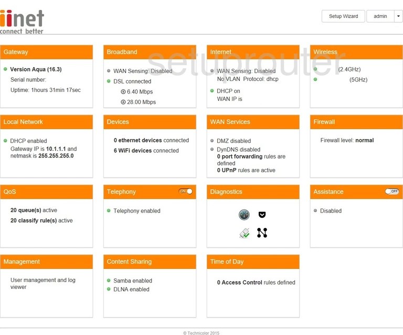Open the Content Sharing card header

(150, 262)
